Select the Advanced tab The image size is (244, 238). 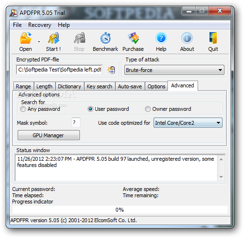pos(183,85)
